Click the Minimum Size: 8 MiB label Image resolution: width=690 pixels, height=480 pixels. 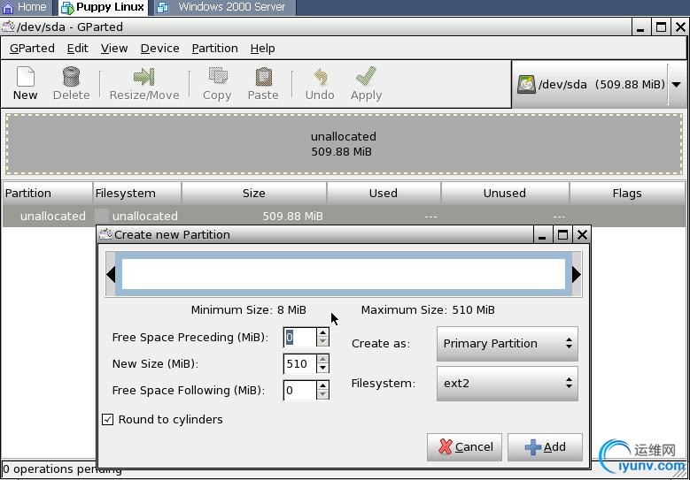pyautogui.click(x=248, y=310)
